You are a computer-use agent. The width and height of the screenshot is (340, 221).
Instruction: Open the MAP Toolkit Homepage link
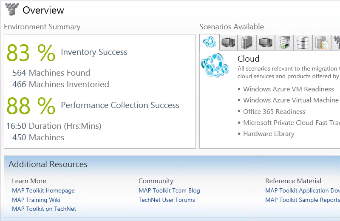[x=43, y=191]
